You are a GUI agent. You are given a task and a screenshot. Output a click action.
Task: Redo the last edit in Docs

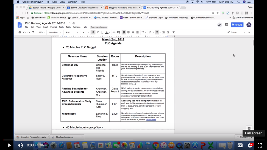[29, 32]
